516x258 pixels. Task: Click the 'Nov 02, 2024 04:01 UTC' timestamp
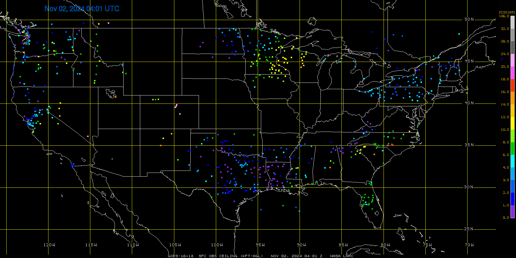tap(82, 9)
